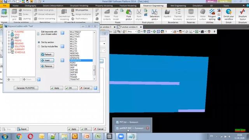The image size is (249, 140).
Task: Expand the RUNSPEC tree node
Action: pyautogui.click(x=9, y=32)
